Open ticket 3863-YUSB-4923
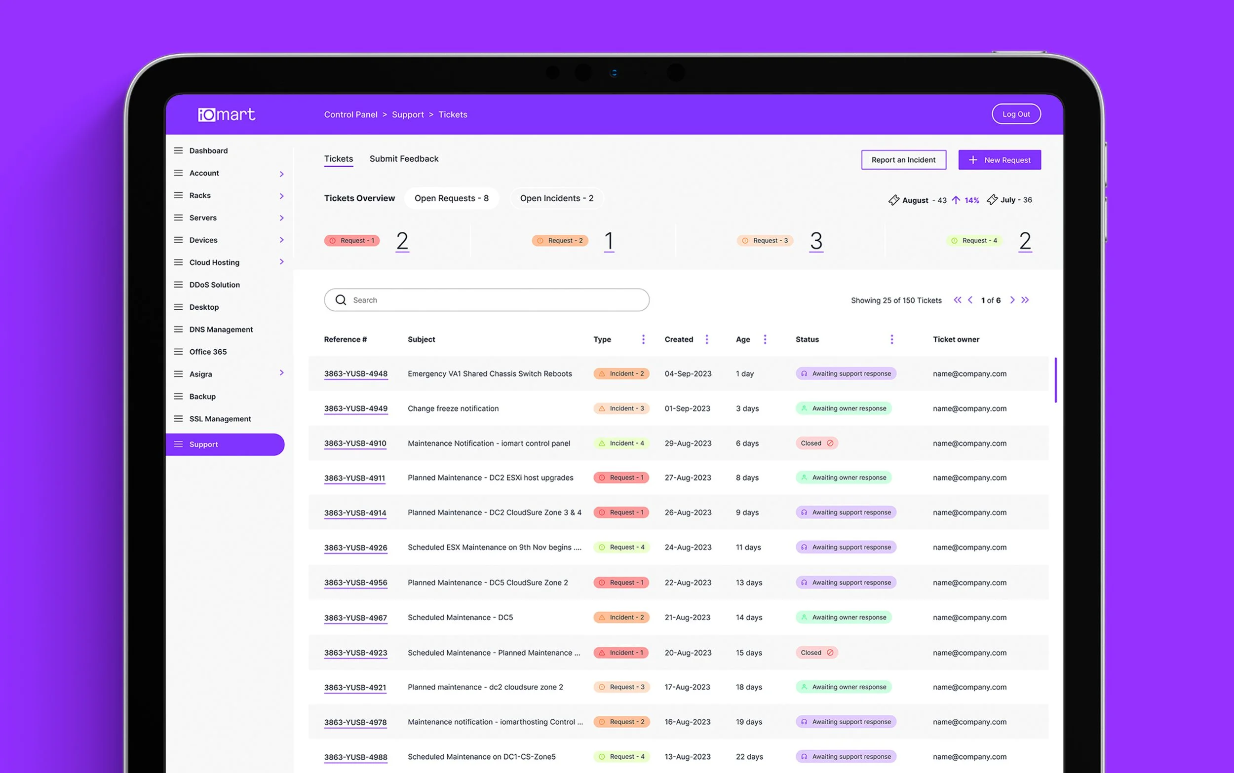Image resolution: width=1234 pixels, height=773 pixels. 355,653
